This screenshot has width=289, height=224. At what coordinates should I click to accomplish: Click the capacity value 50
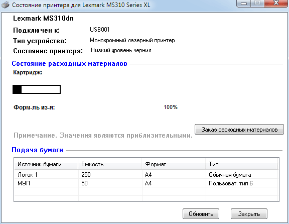tap(84, 183)
